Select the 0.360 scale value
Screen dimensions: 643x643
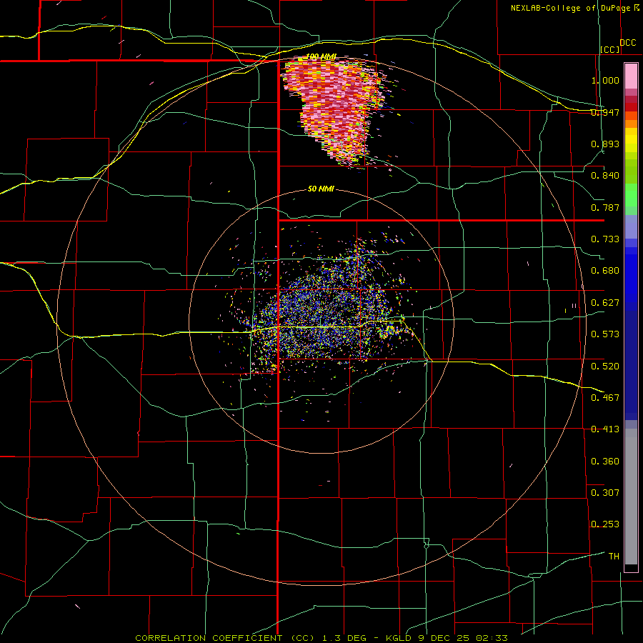tap(605, 462)
